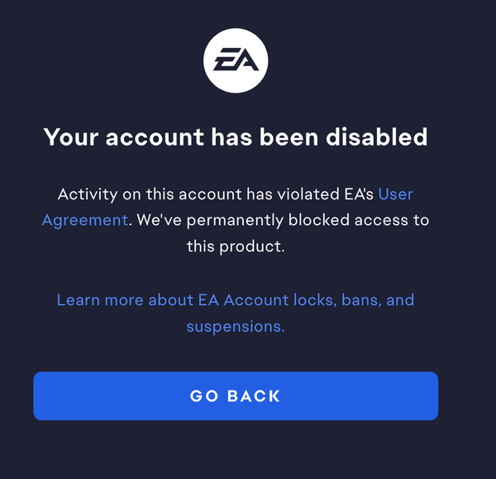Click 'Learn more' at start of blue link
Viewport: 496px width, 479px height.
pos(100,299)
